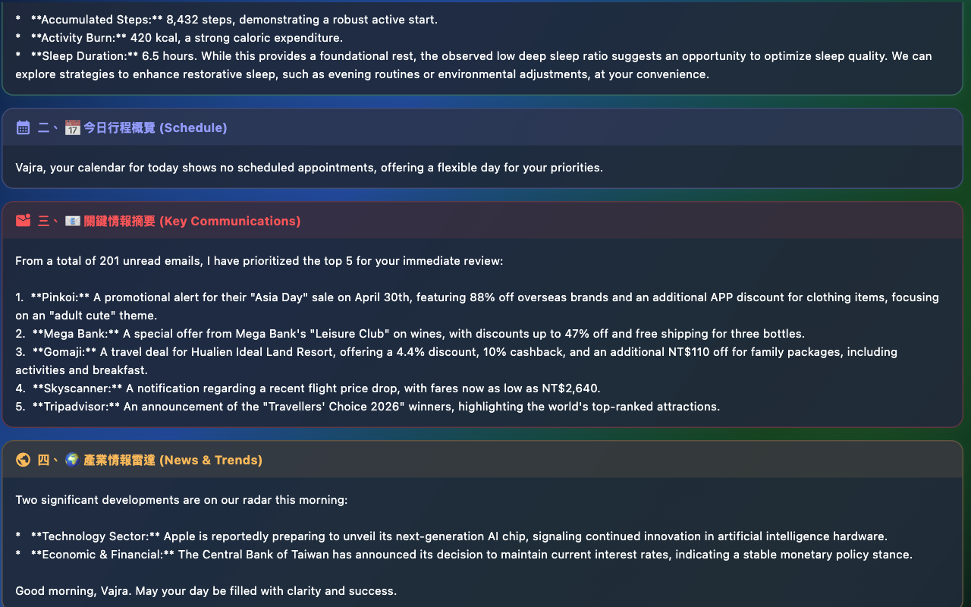
Task: Collapse the 關鍵情報摘要 (Key Communications) section header
Action: pos(482,221)
